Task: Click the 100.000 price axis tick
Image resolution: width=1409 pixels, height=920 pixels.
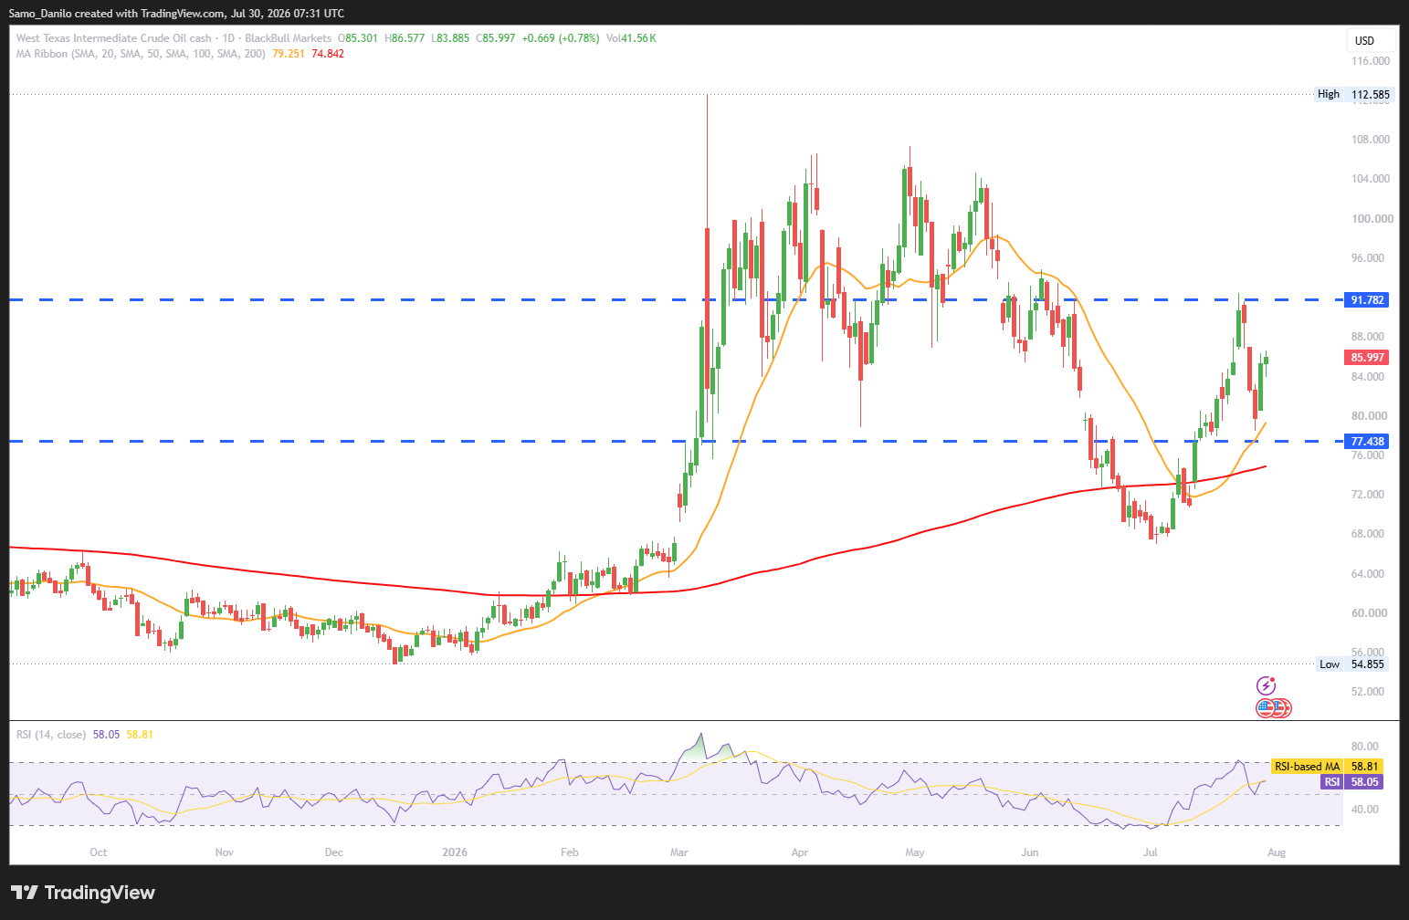Action: click(1372, 219)
